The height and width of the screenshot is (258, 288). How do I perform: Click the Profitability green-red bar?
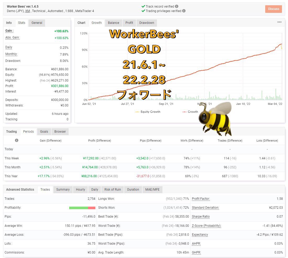[82, 208]
